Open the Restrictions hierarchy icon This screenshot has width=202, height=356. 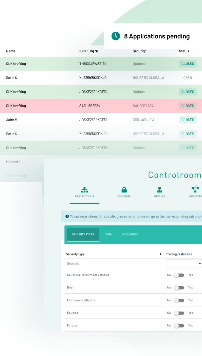84,190
